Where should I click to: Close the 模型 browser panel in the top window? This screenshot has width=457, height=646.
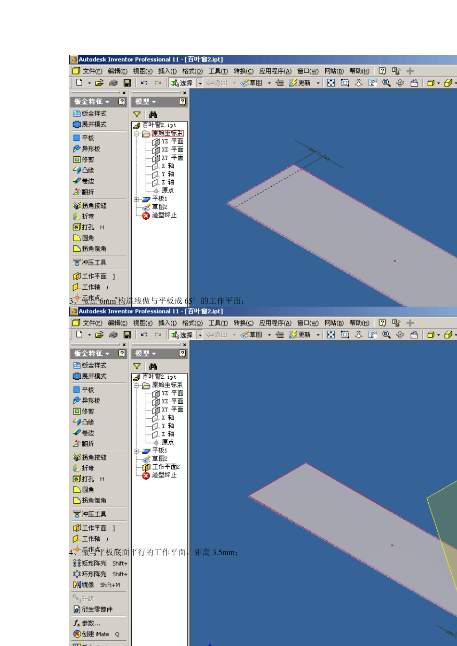[185, 93]
